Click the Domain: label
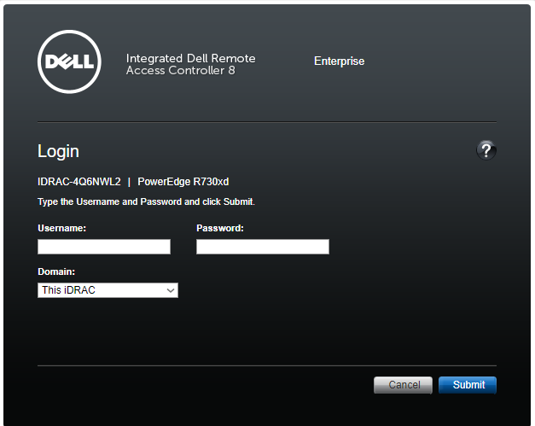 [x=56, y=271]
